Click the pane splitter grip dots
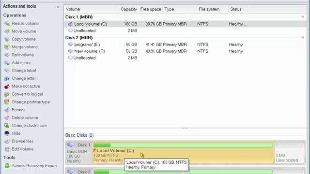Viewport: 310px width, 174px height. tap(185, 128)
